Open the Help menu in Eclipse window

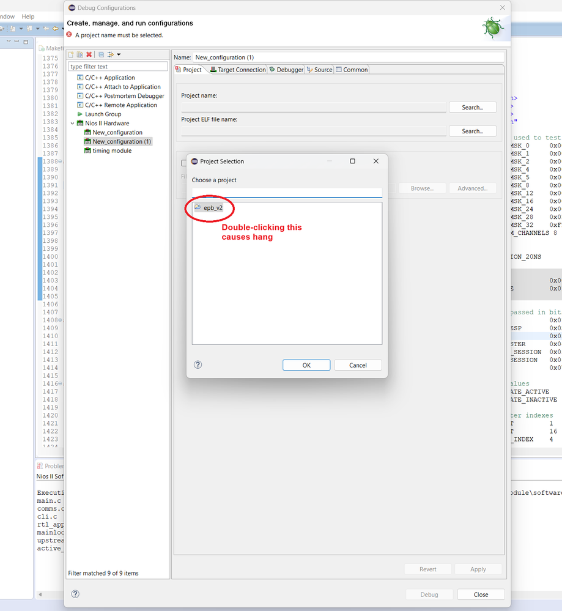[x=28, y=17]
